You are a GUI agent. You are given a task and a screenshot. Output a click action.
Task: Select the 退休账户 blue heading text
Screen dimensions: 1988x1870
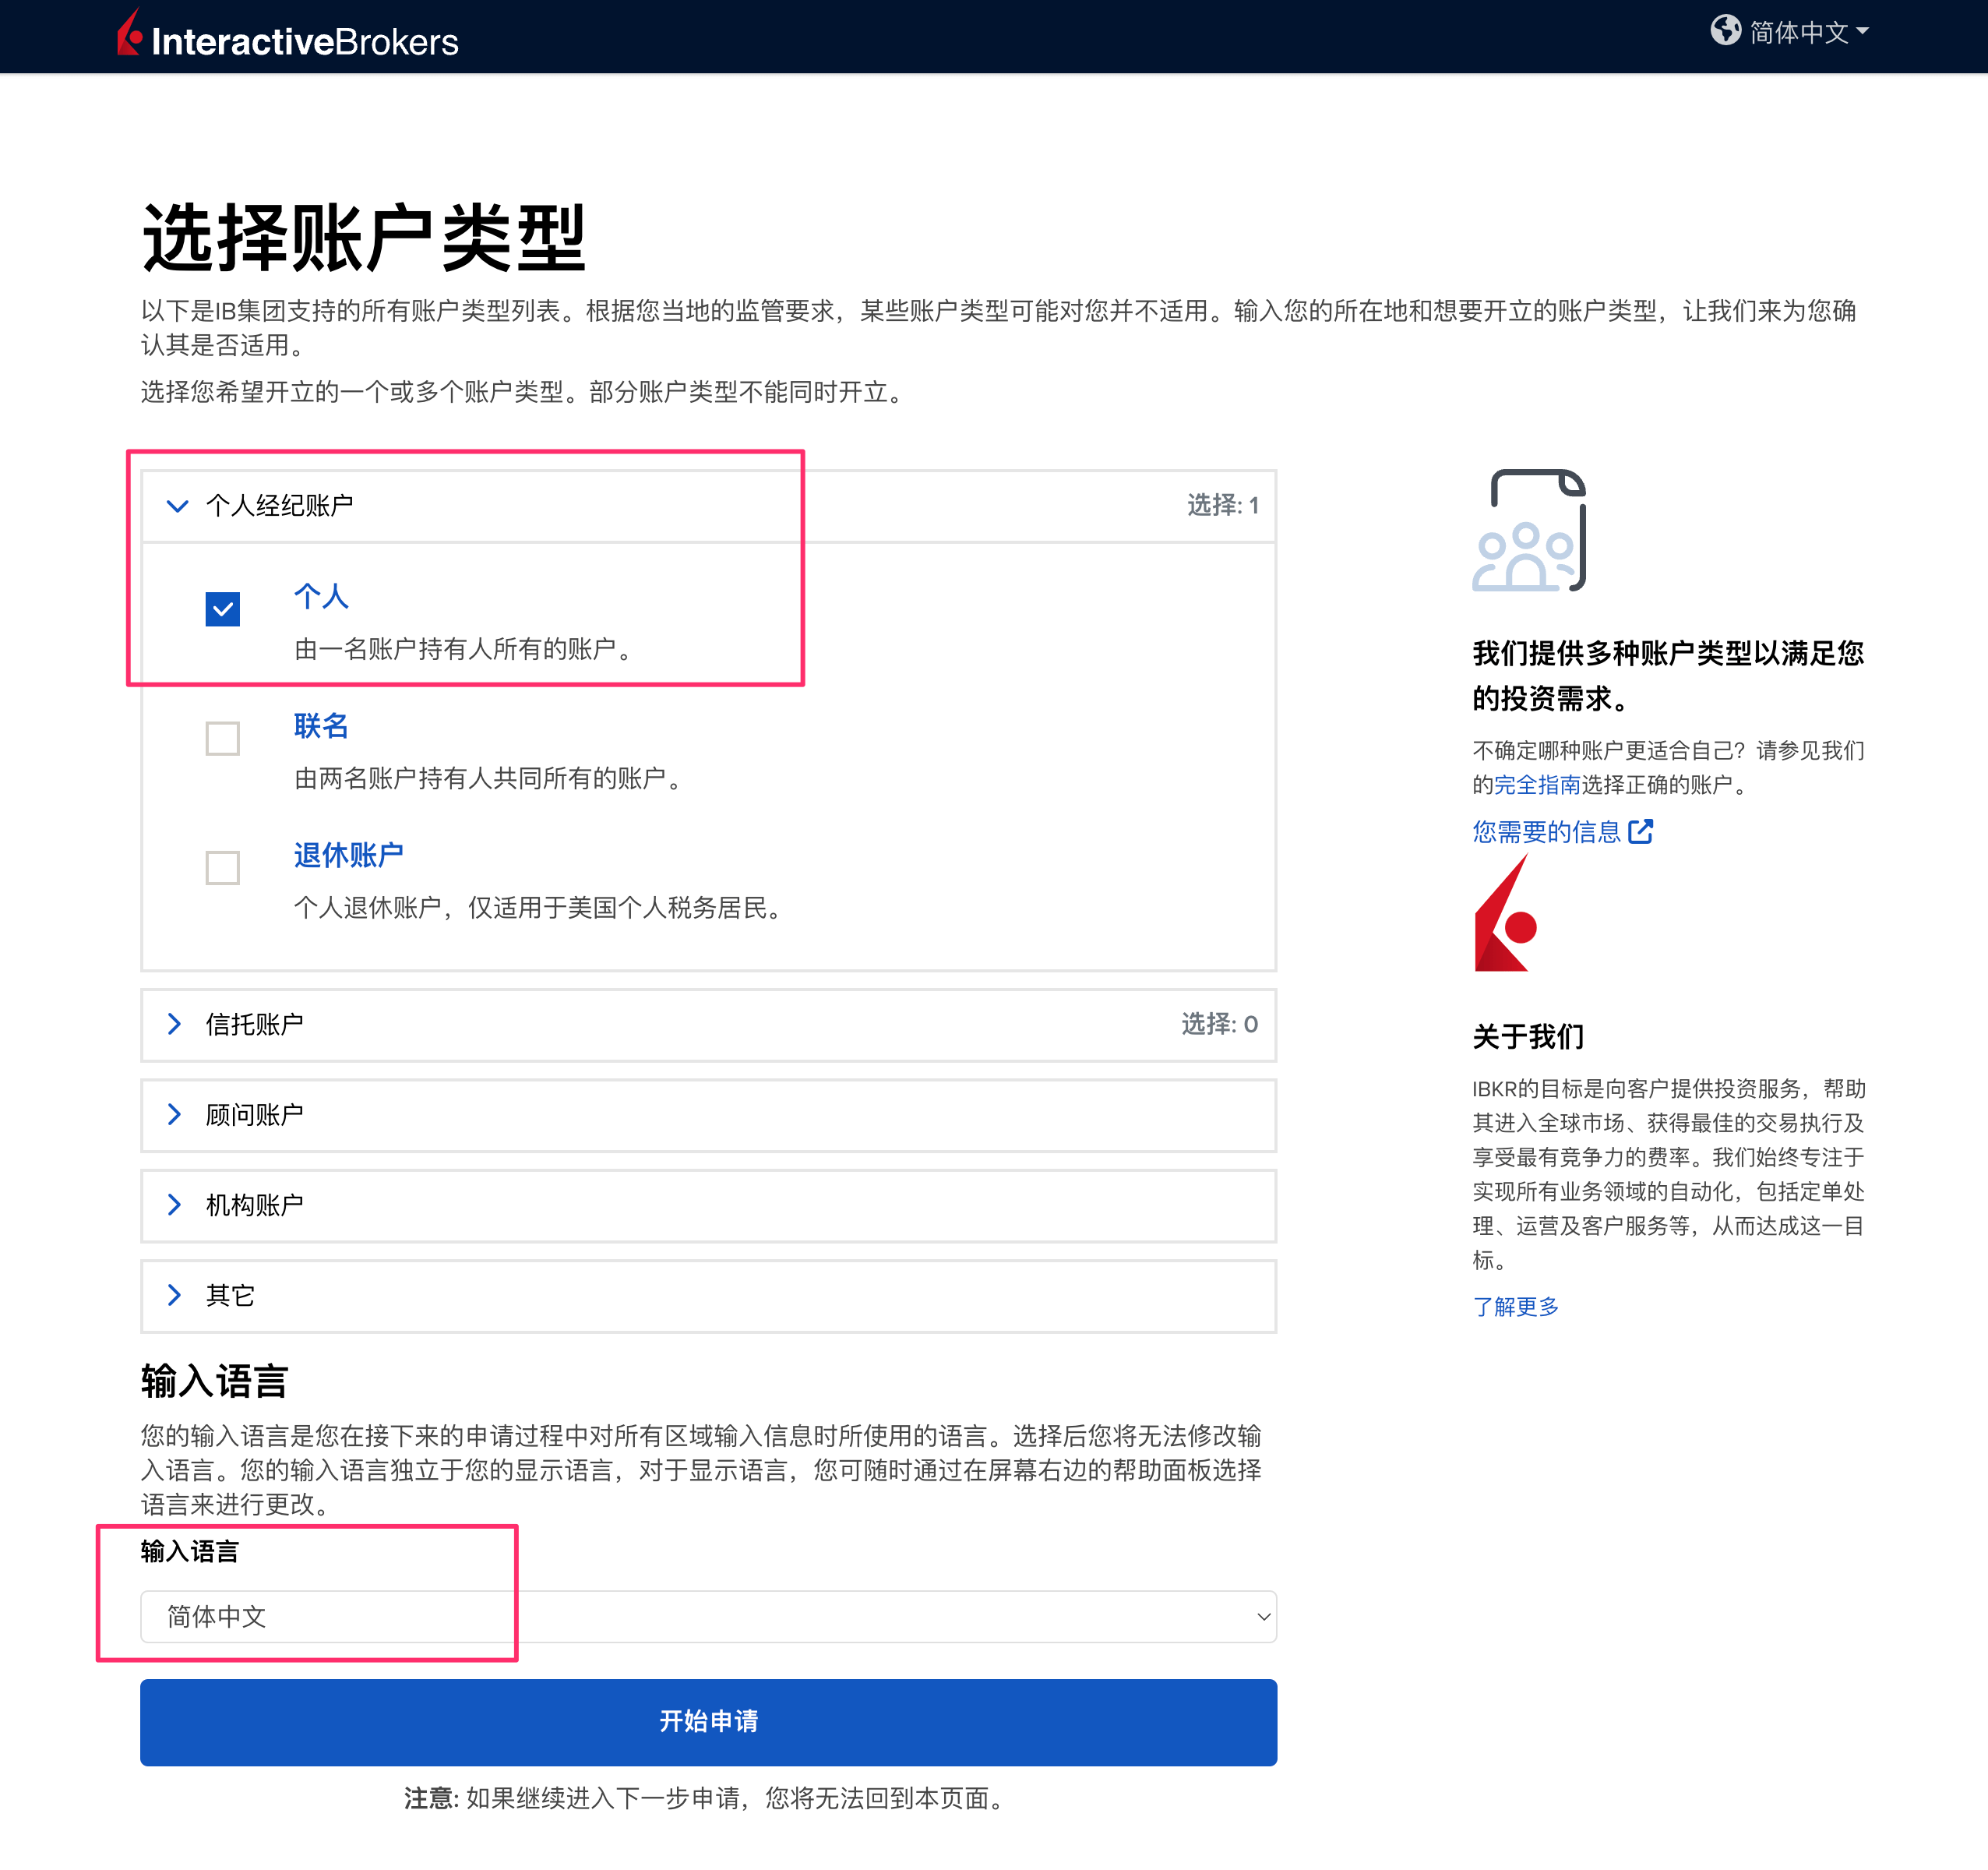349,855
